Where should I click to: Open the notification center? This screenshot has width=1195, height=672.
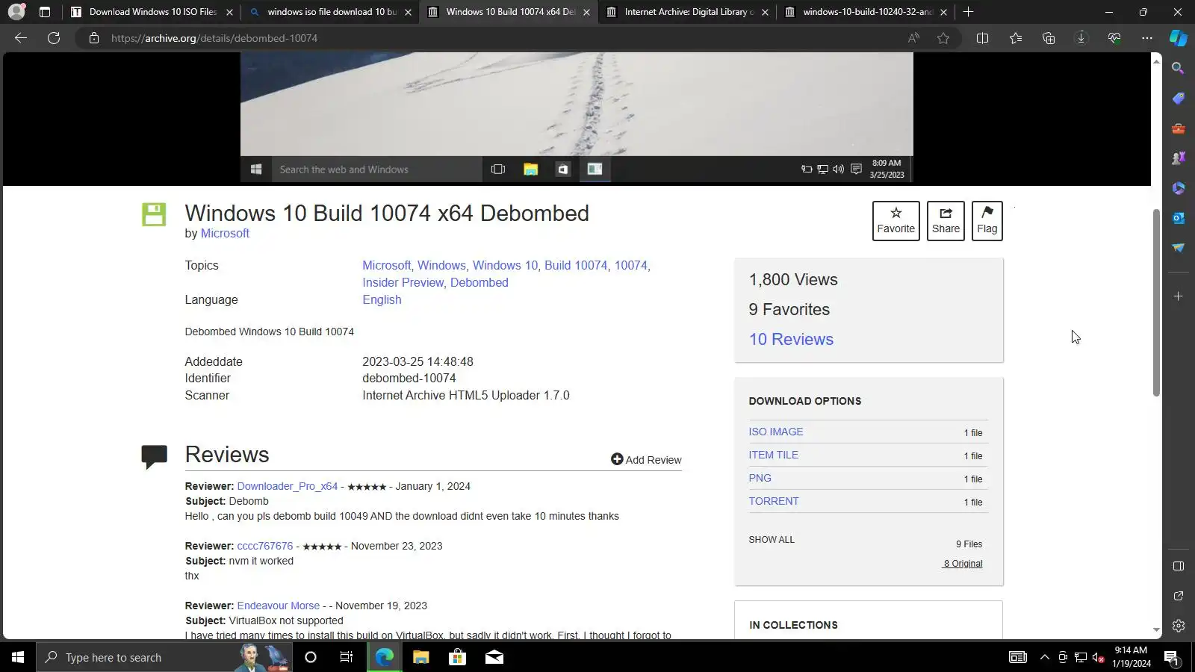[x=1171, y=657]
